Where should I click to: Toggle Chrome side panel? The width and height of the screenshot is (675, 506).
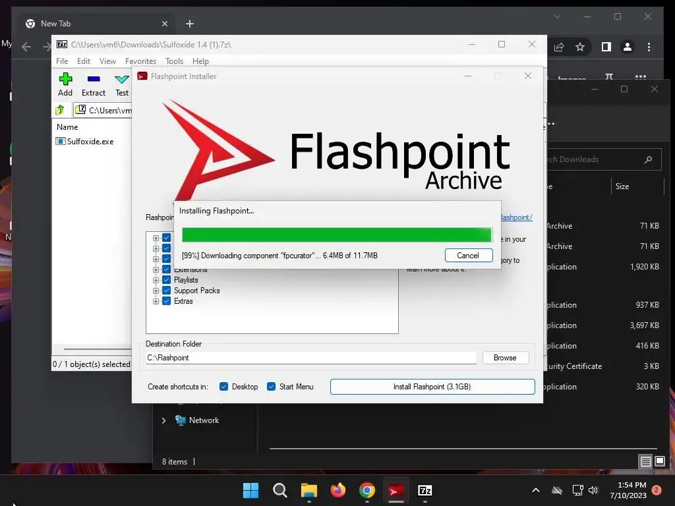click(x=606, y=47)
